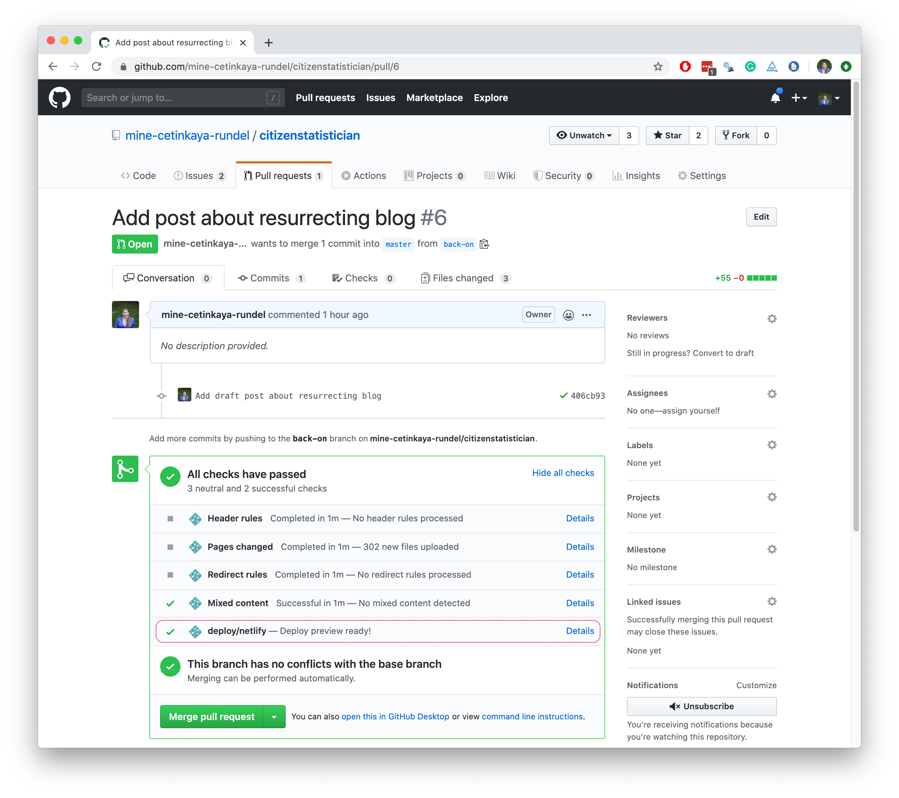Click the stargazers count 2
Image resolution: width=899 pixels, height=798 pixels.
699,135
